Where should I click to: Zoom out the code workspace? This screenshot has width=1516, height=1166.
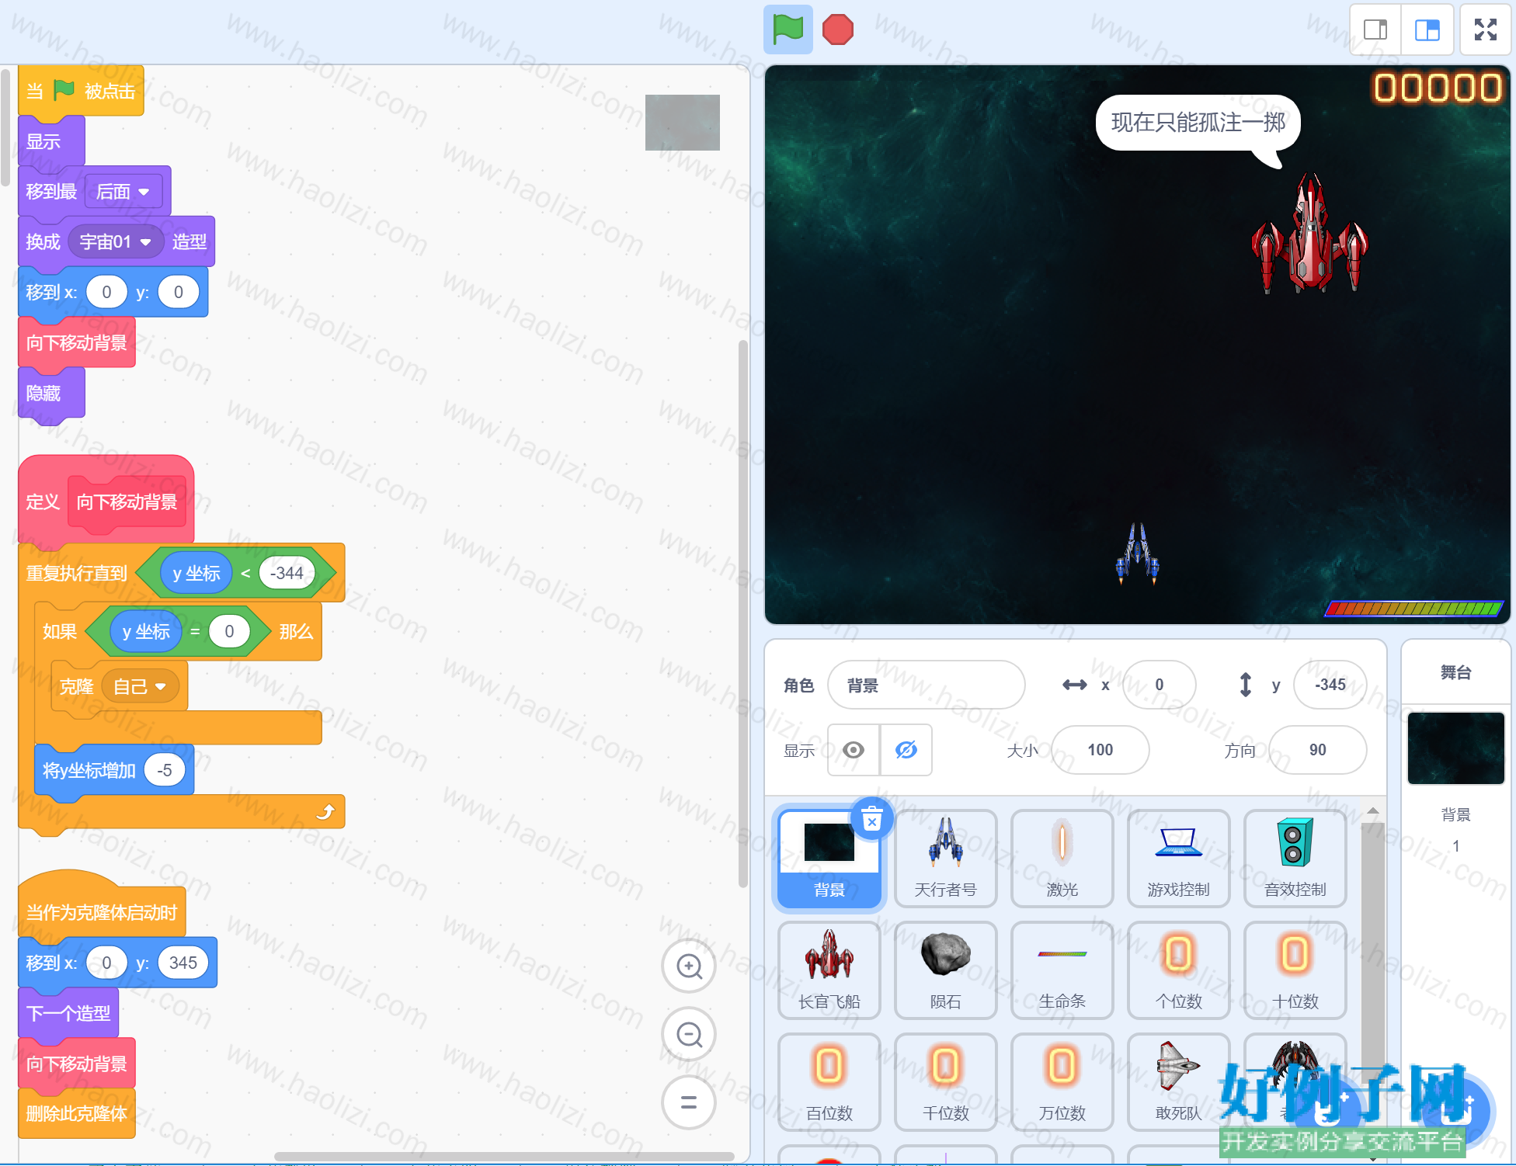[x=689, y=1034]
